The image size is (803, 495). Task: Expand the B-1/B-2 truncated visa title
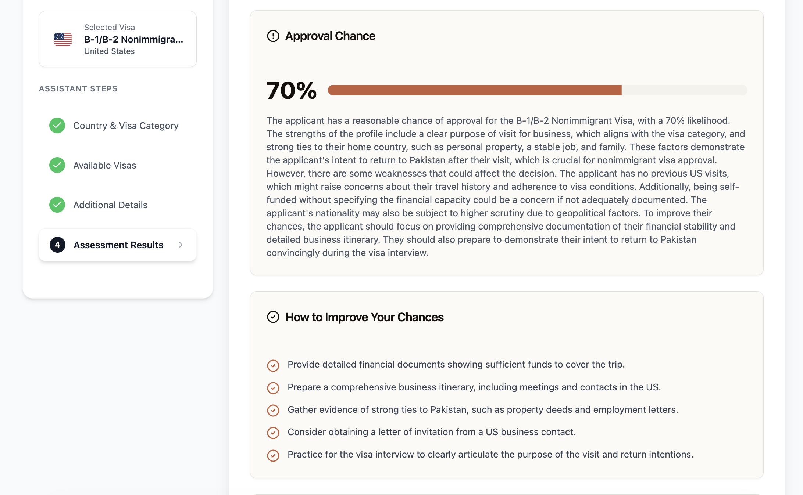134,39
